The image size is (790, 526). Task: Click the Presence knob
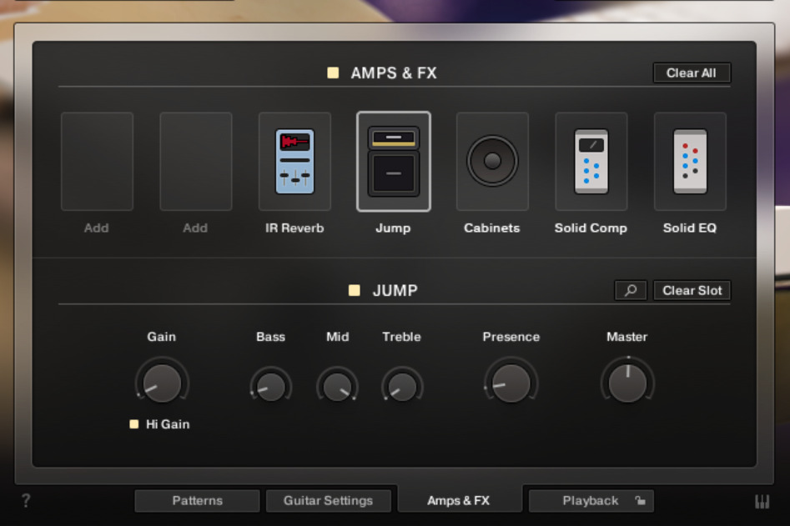click(511, 383)
